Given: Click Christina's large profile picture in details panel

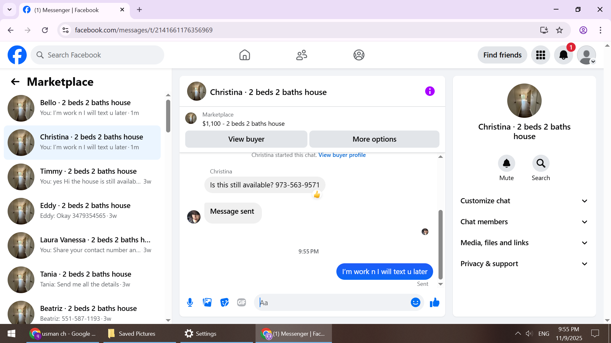Looking at the screenshot, I should 524,101.
